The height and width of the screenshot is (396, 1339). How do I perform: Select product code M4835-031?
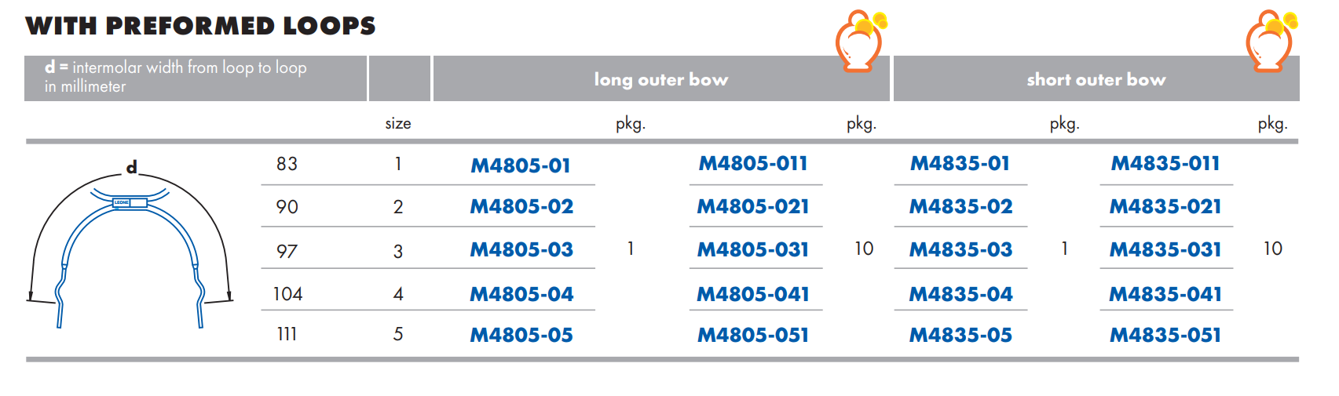click(1165, 250)
